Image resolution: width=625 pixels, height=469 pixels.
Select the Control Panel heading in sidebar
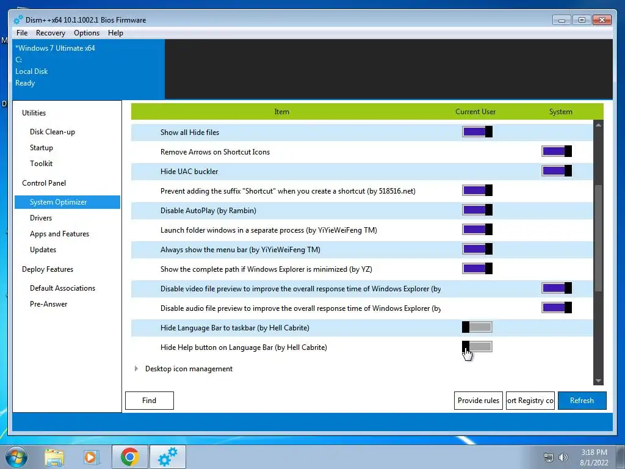click(44, 183)
